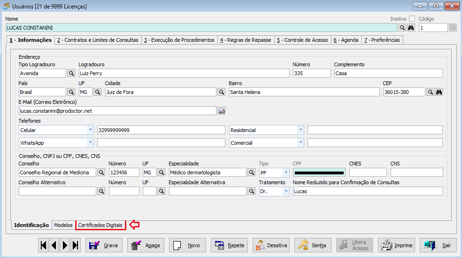Open Certificados Digitais sub-tab
The image size is (462, 258).
100,225
